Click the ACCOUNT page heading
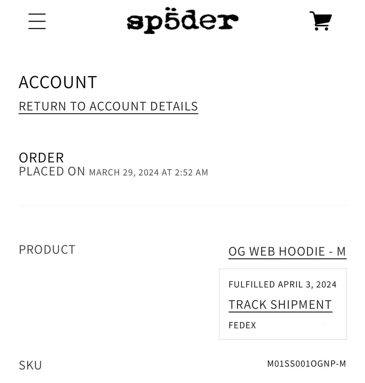 click(58, 82)
